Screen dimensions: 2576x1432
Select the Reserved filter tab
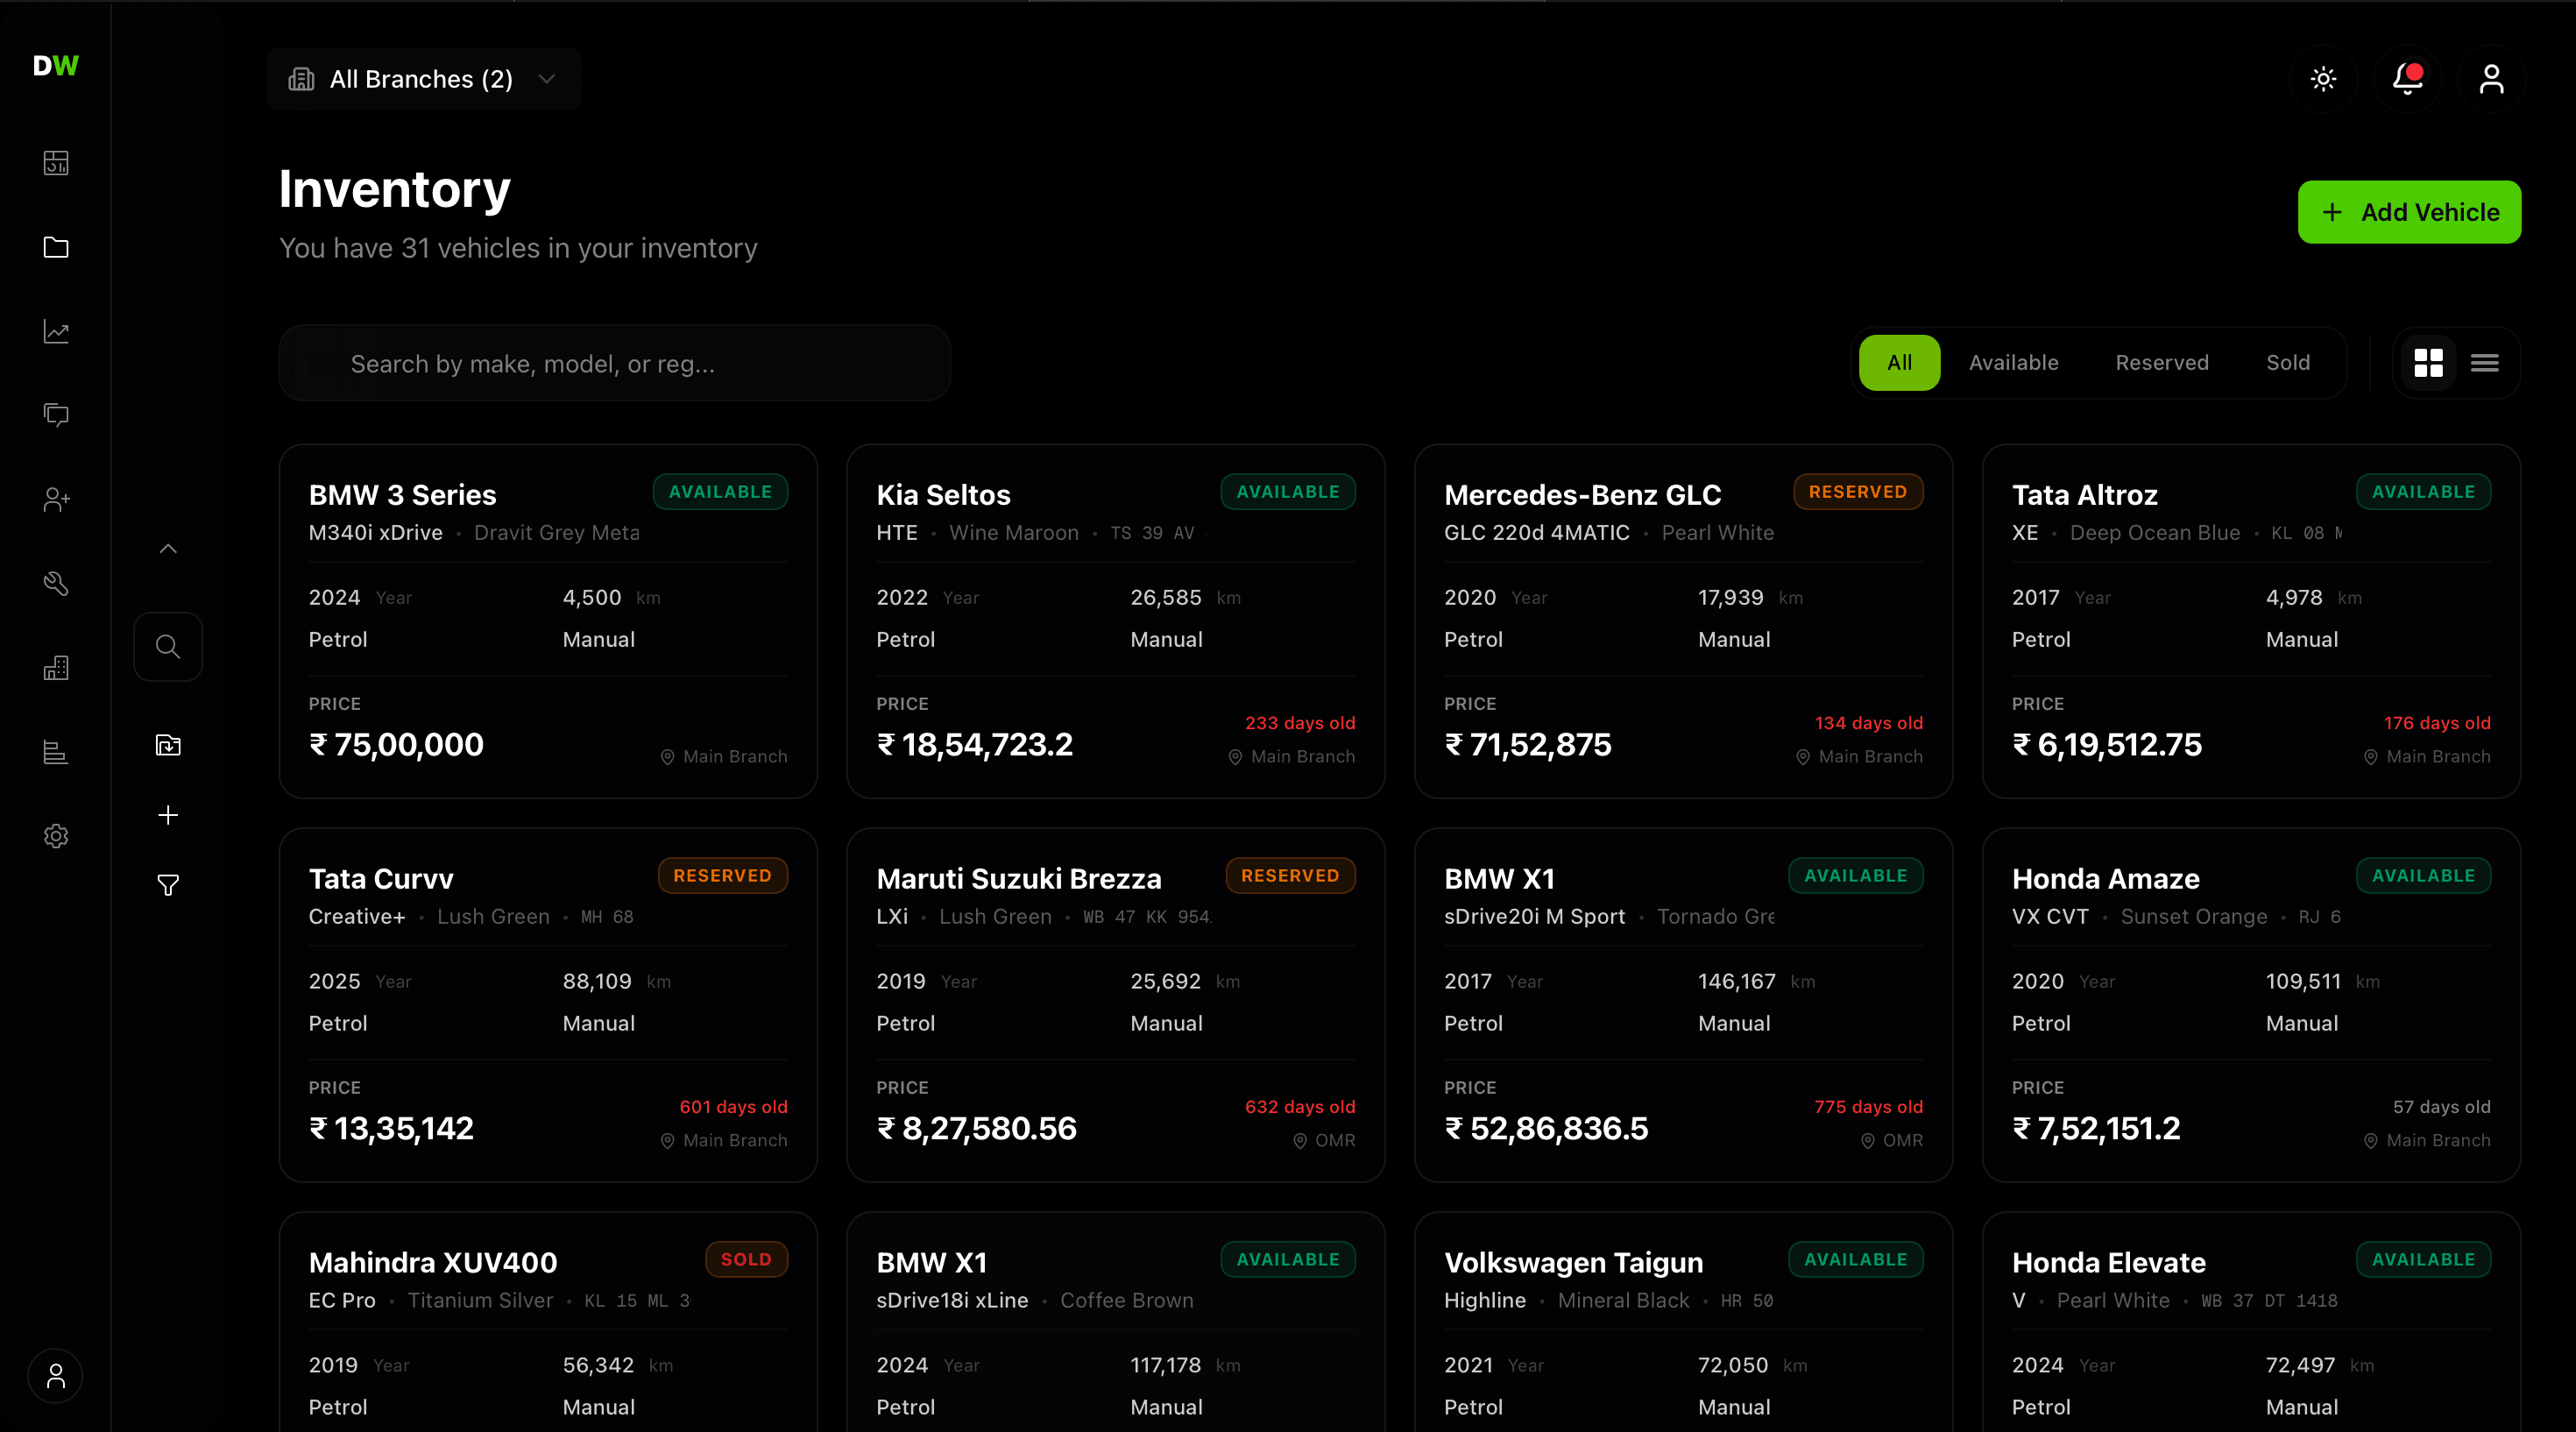pos(2162,362)
